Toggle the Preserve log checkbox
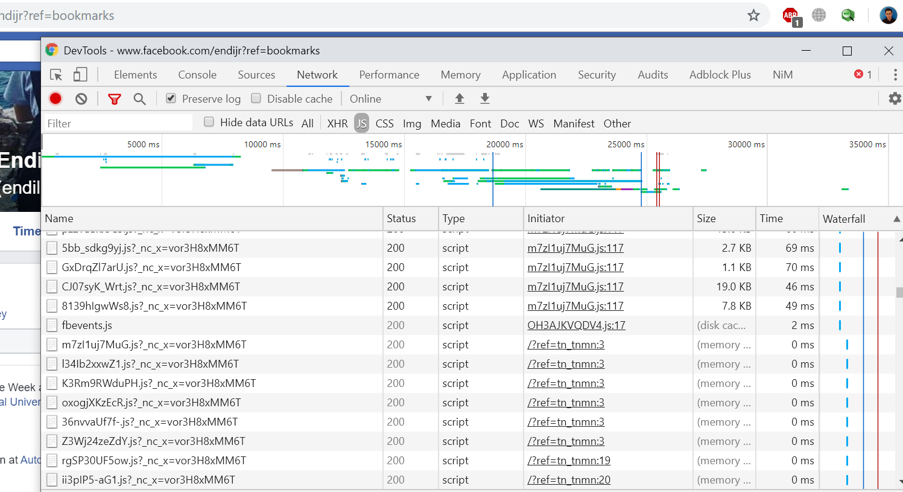This screenshot has width=903, height=492. coord(171,98)
